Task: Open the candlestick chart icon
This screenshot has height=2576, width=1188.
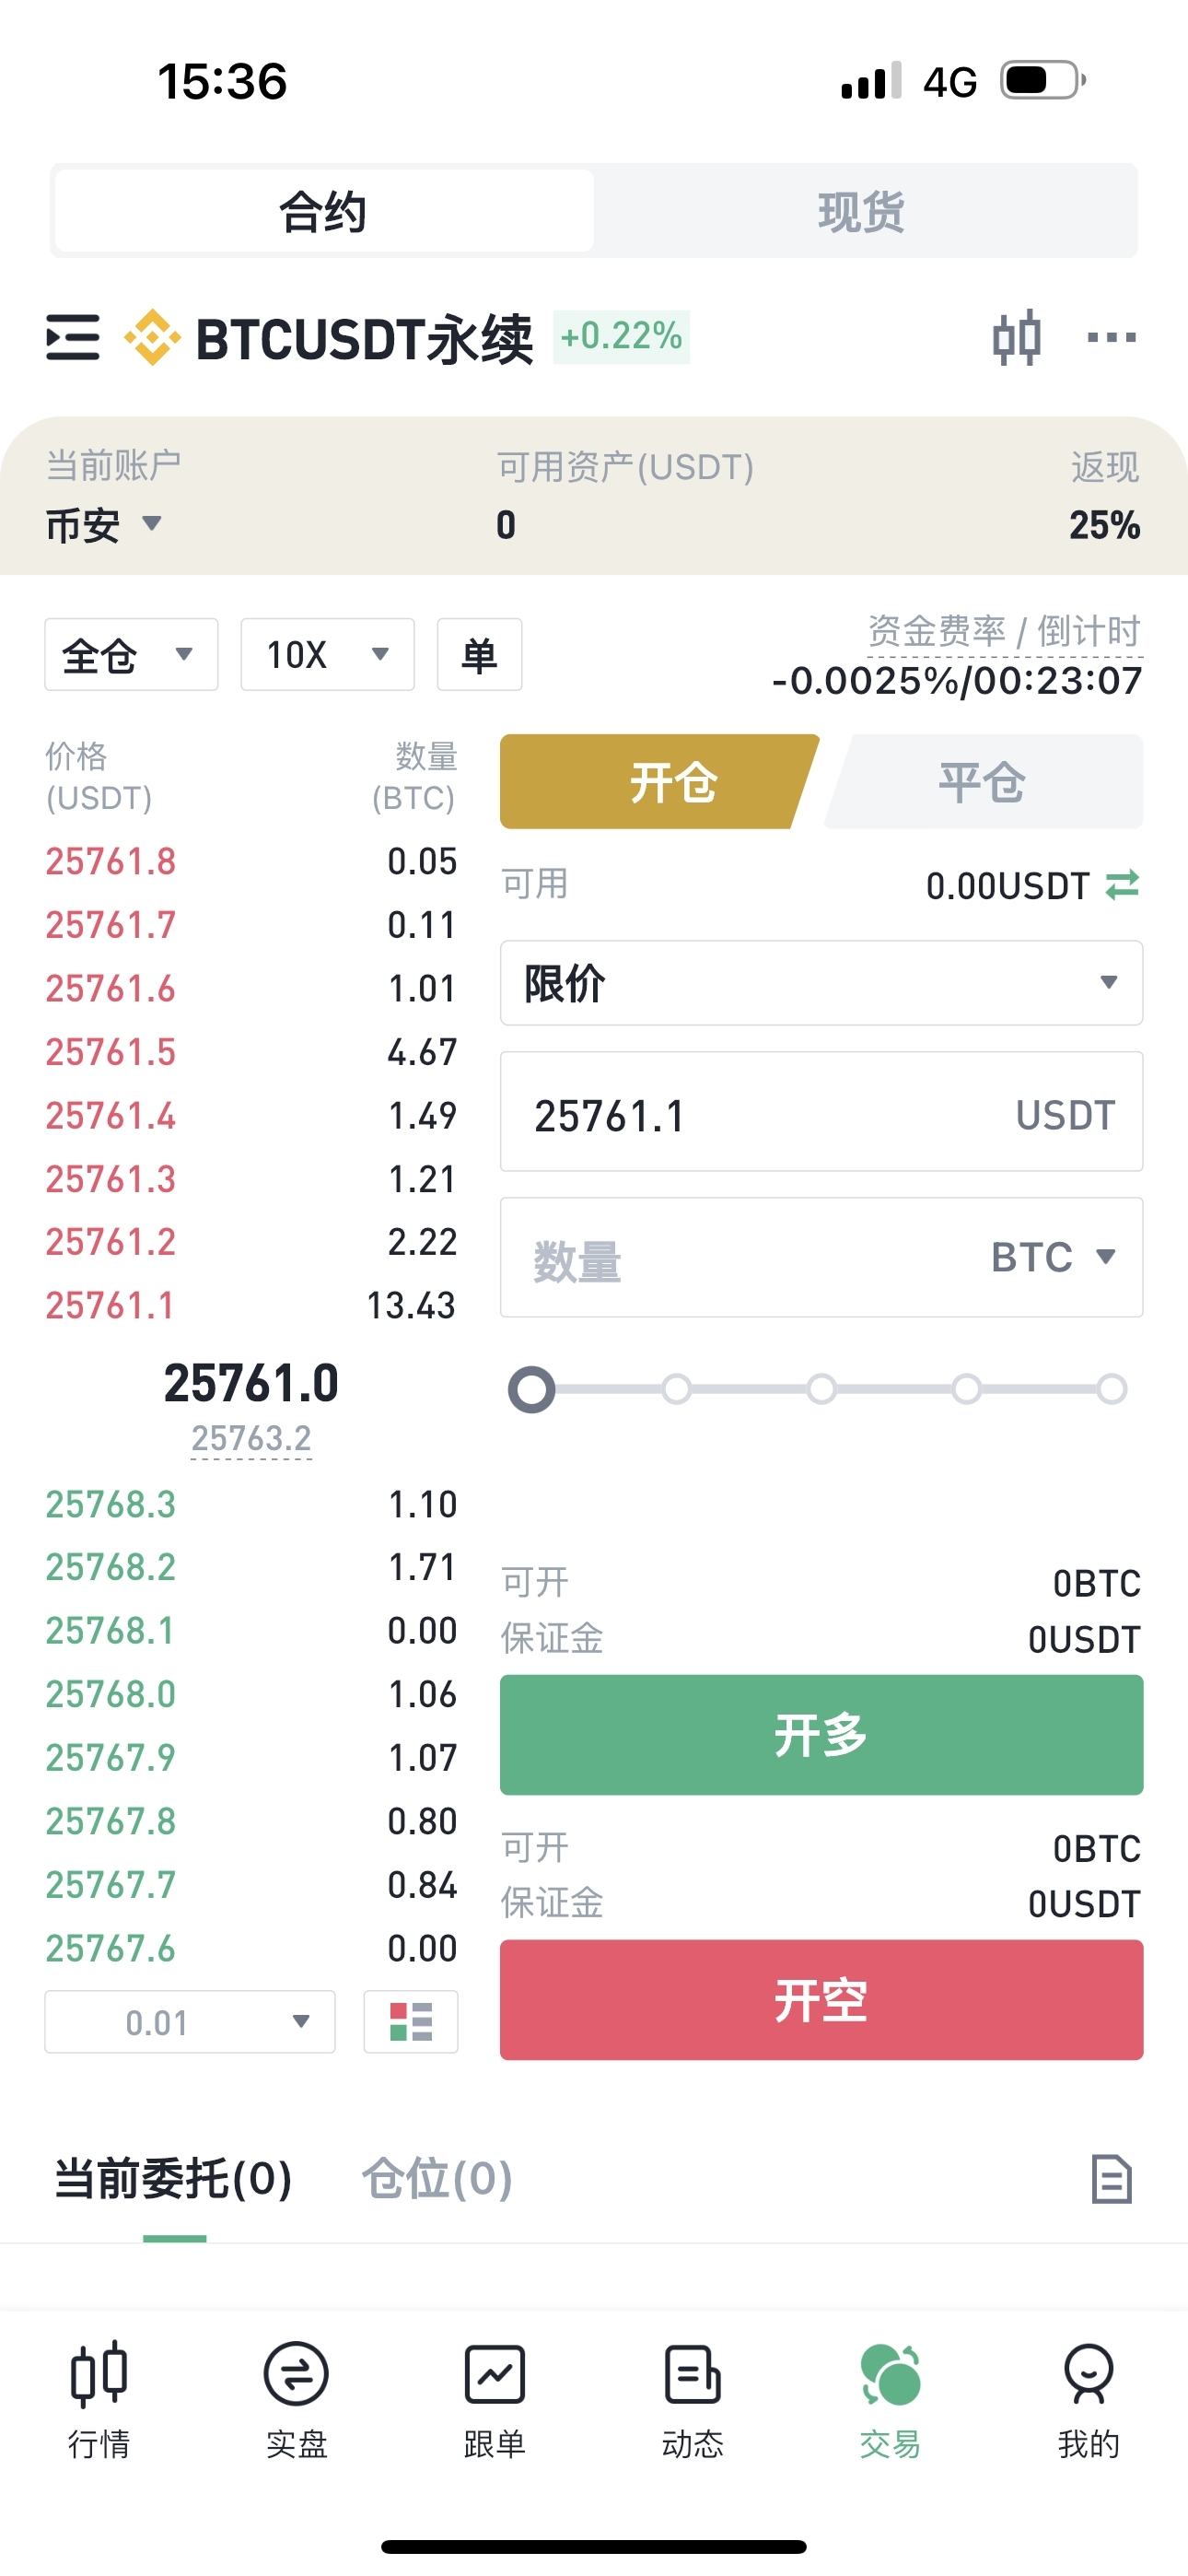Action: (1017, 338)
